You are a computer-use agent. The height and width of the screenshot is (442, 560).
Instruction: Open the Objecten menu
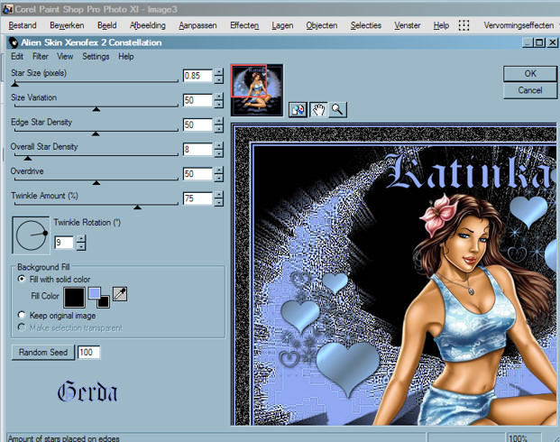[x=321, y=25]
